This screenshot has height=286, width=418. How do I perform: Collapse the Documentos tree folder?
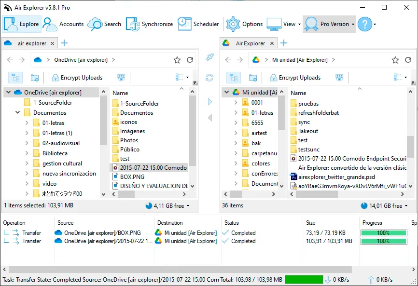[17, 112]
